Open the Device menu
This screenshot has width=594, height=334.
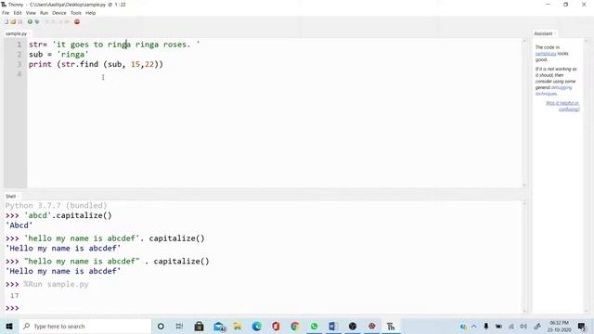pyautogui.click(x=58, y=13)
